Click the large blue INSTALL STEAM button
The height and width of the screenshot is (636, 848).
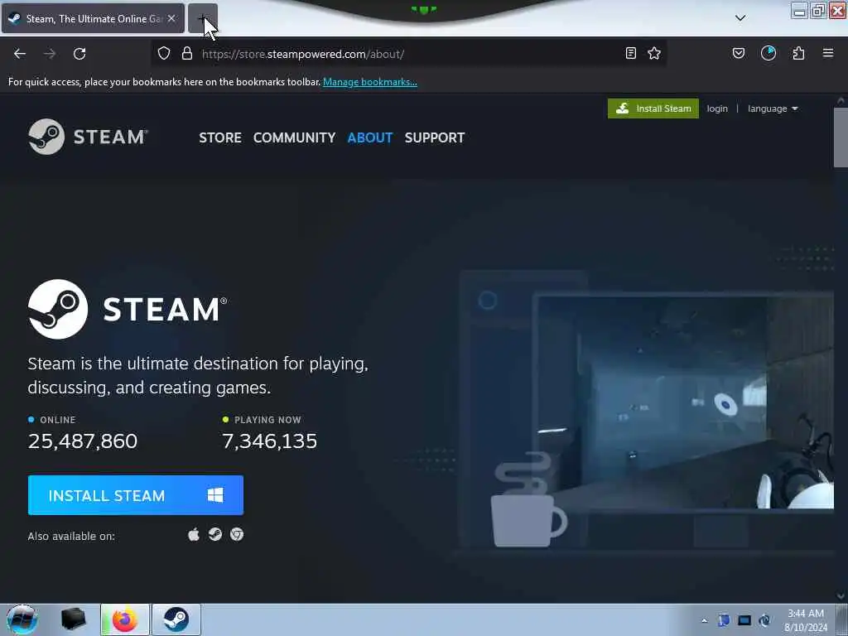point(136,495)
